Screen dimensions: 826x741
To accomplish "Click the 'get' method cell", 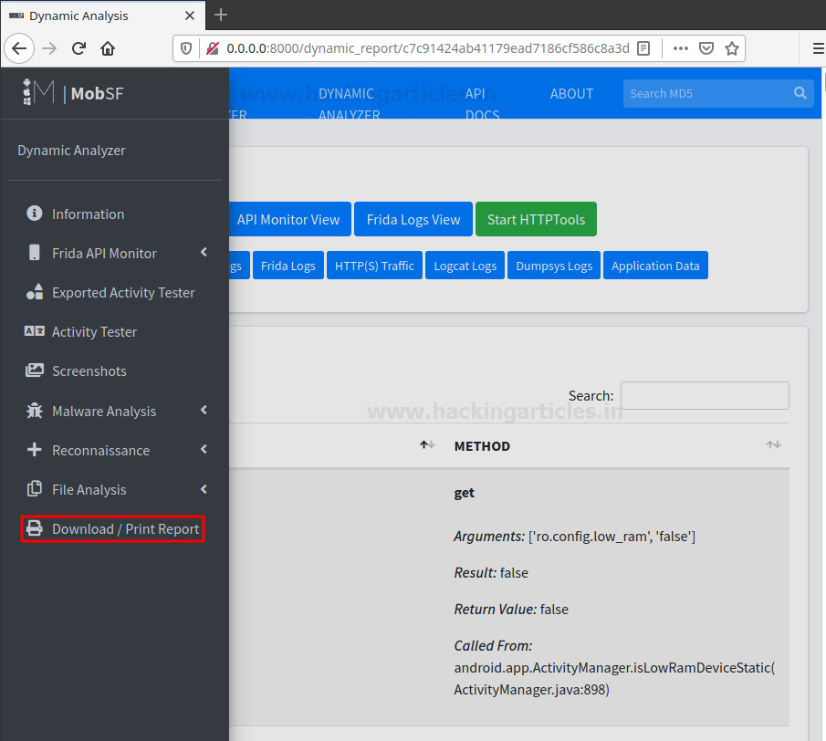I will [x=464, y=493].
